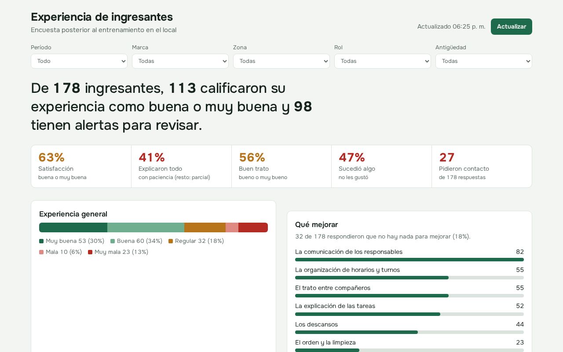Click La organización de horarios y turnos bar
This screenshot has width=563, height=352.
(x=409, y=278)
